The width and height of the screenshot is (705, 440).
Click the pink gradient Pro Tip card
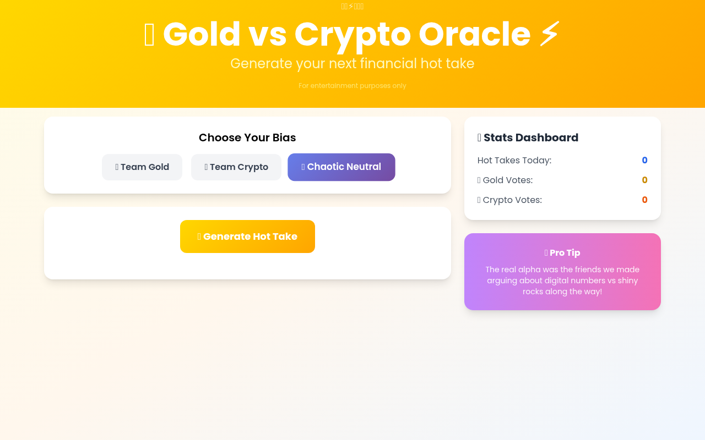pos(562,272)
